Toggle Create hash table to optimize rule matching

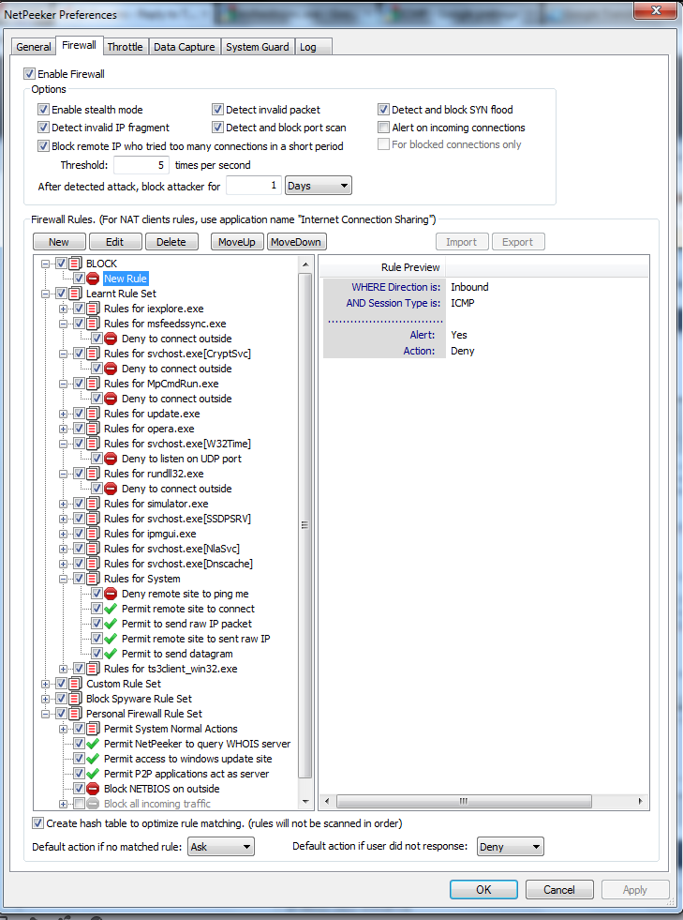tap(38, 823)
